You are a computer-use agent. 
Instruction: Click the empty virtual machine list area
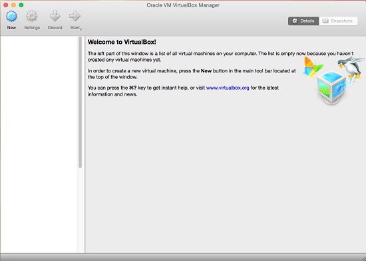pyautogui.click(x=39, y=144)
